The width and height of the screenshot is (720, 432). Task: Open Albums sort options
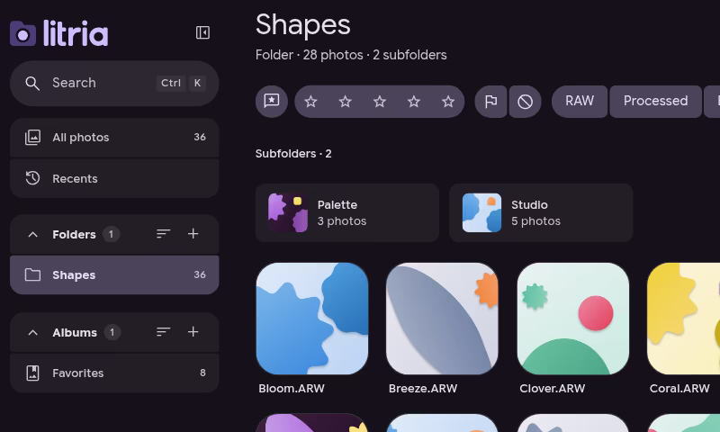(x=163, y=332)
